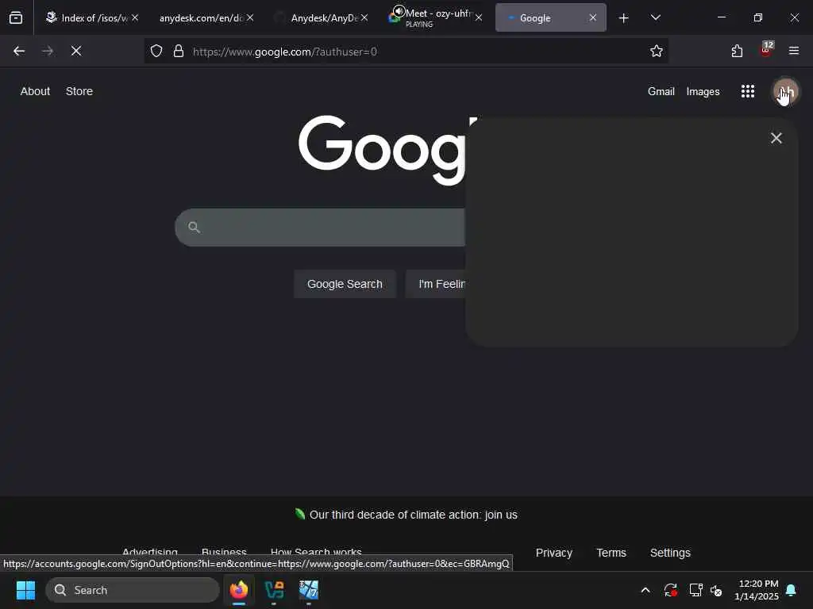The image size is (813, 609).
Task: Go back one page
Action: tap(19, 51)
